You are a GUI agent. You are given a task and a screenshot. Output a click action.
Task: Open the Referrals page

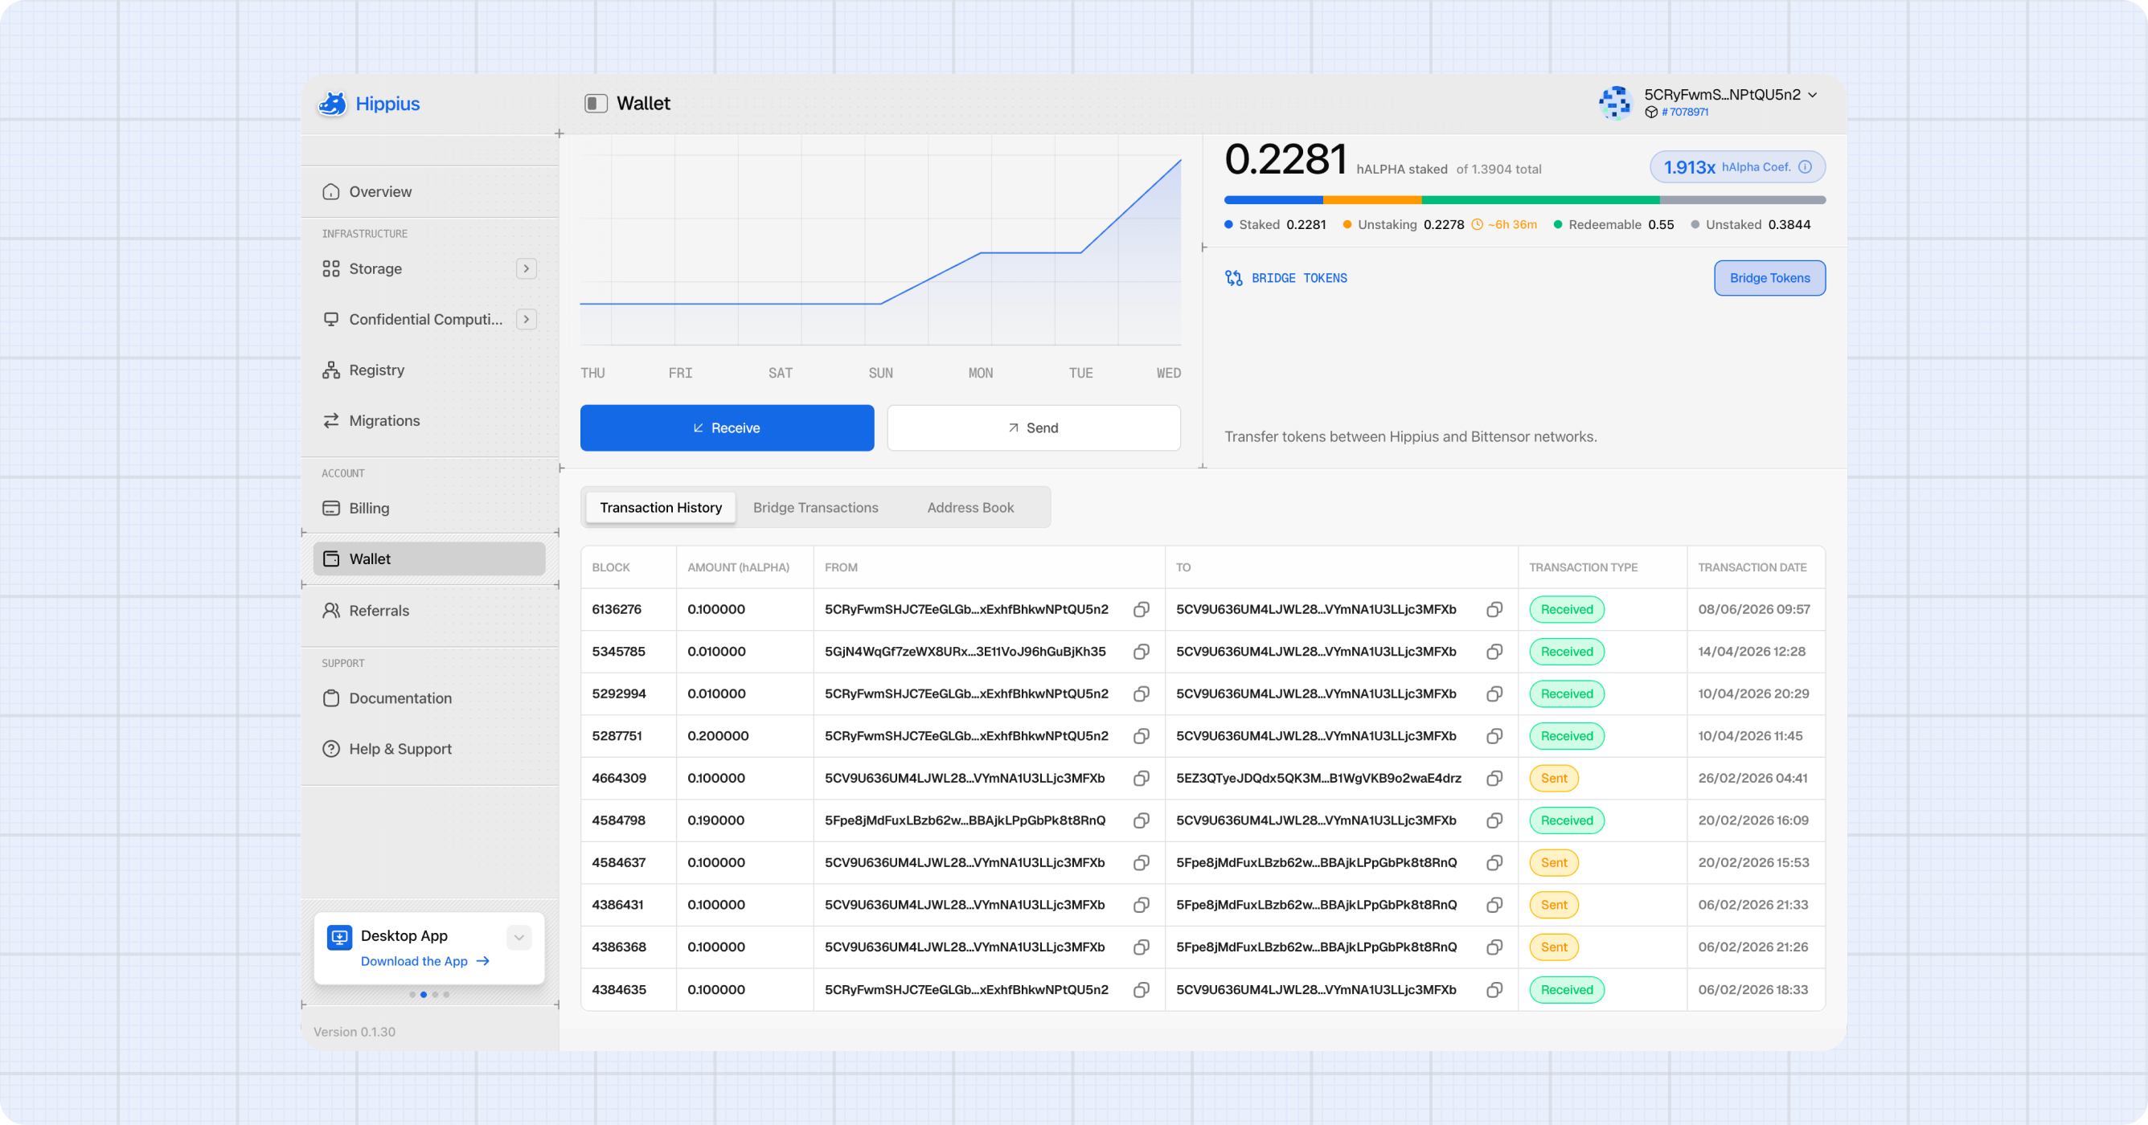click(x=428, y=611)
